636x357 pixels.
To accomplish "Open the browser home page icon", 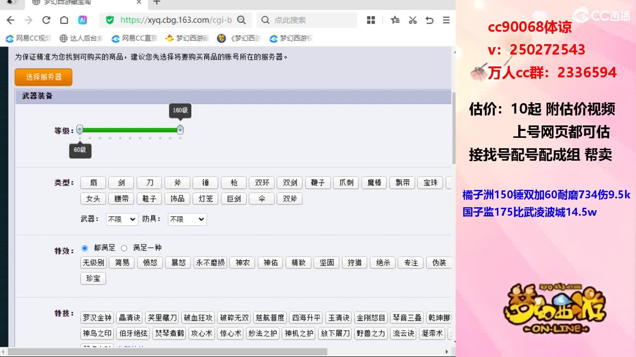I will (x=64, y=20).
